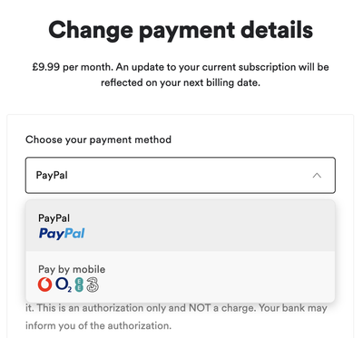
Task: Click the 'Change payment details' heading
Action: (x=181, y=30)
